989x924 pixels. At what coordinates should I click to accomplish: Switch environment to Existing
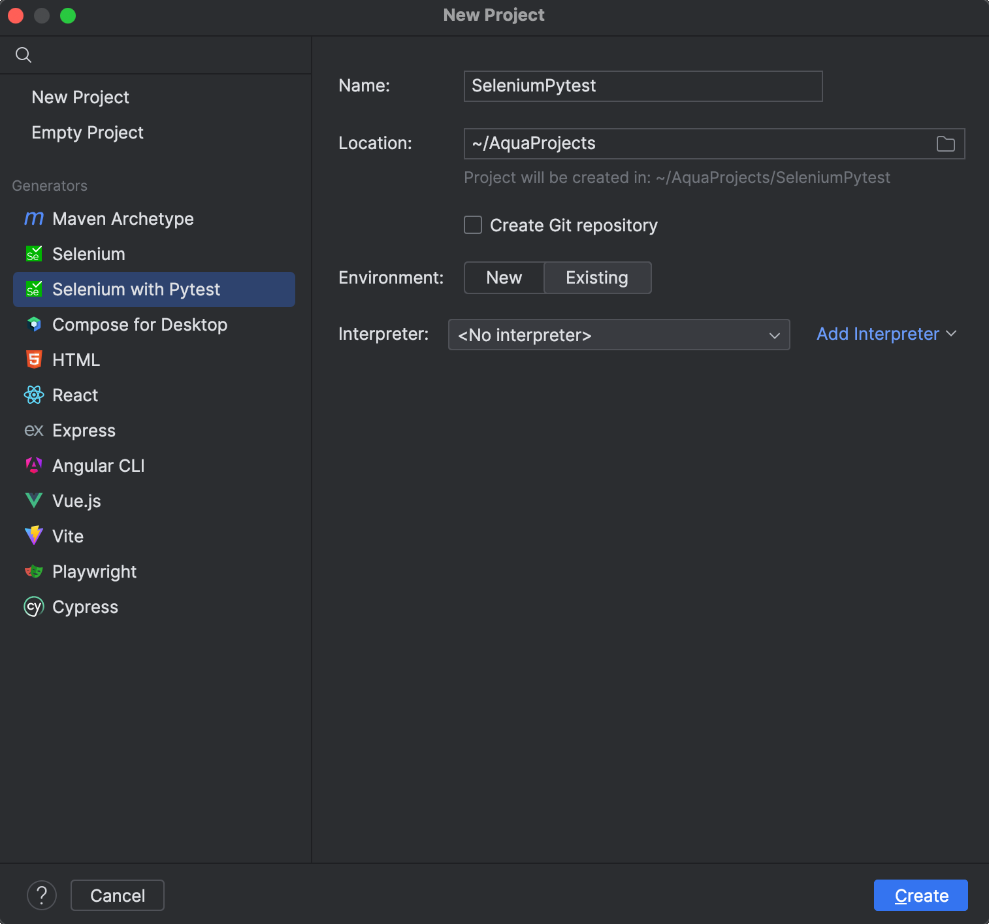(x=596, y=278)
